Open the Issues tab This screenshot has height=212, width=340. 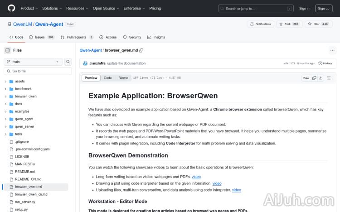41,37
